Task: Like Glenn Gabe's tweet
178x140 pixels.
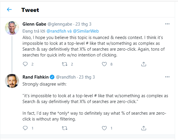Action: pos(104,64)
